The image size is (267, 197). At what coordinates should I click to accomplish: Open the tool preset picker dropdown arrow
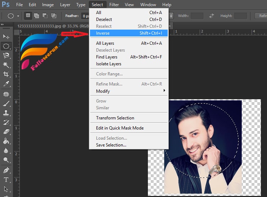point(18,16)
